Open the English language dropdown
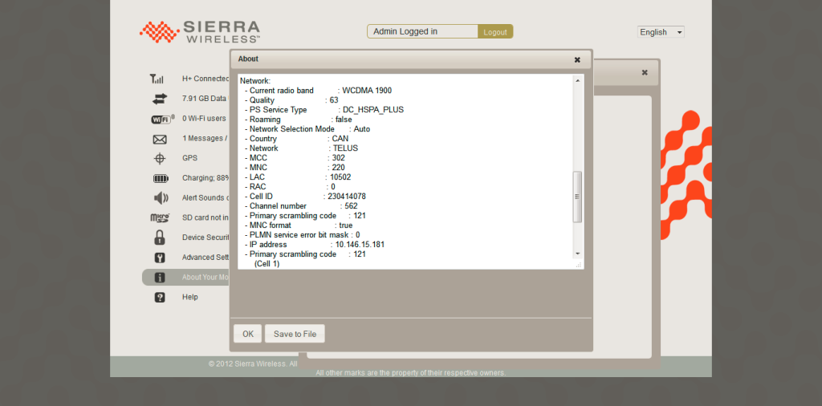Image resolution: width=822 pixels, height=406 pixels. pos(661,32)
